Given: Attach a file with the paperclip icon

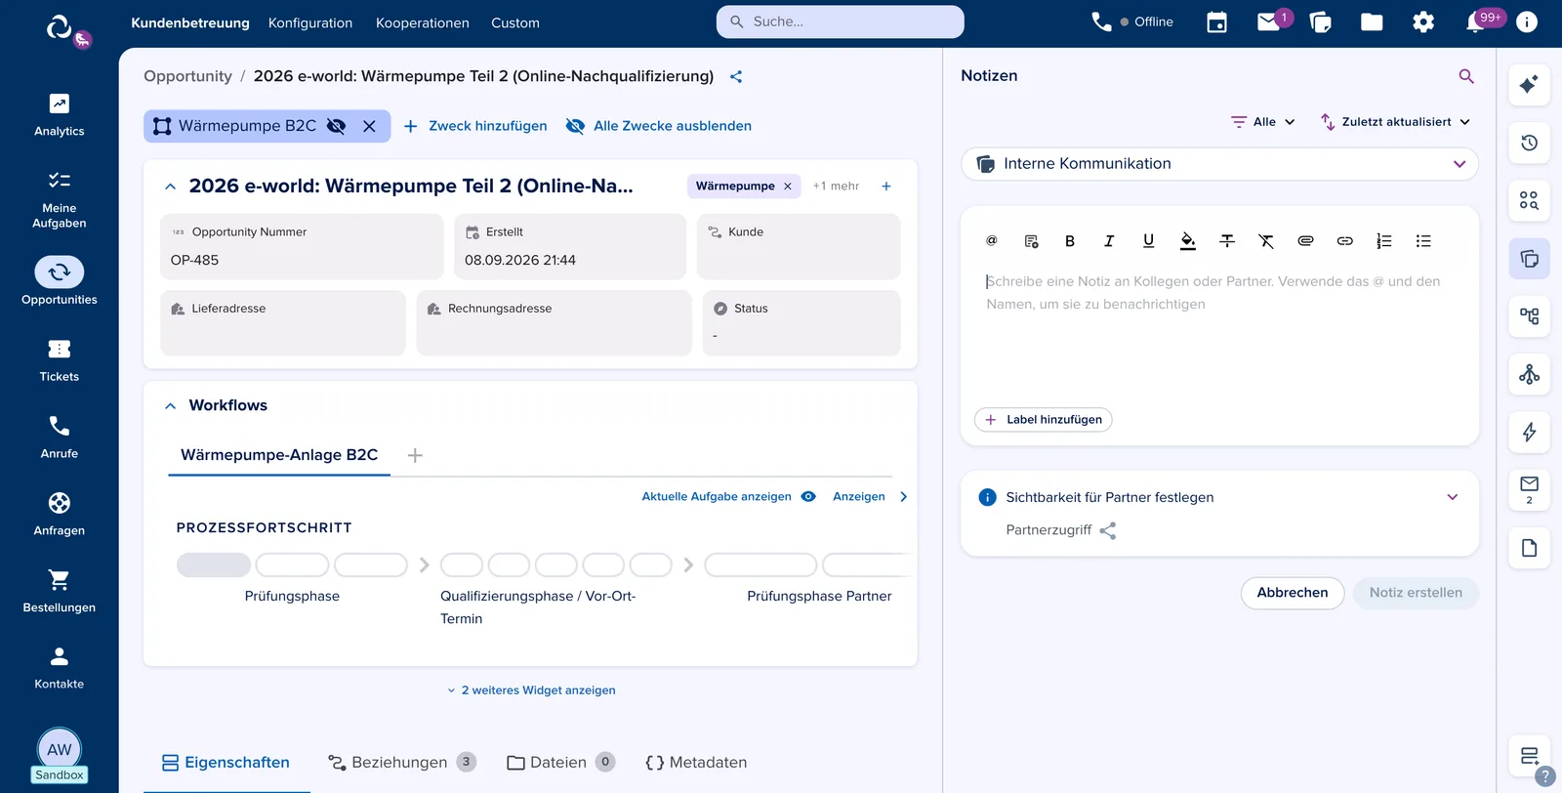Looking at the screenshot, I should click(x=1305, y=241).
